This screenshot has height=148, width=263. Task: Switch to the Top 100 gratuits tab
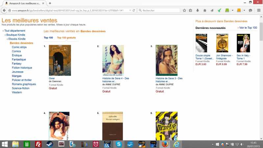point(66,38)
